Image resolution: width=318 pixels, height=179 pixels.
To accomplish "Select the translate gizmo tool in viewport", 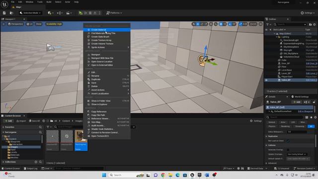I will click(198, 24).
